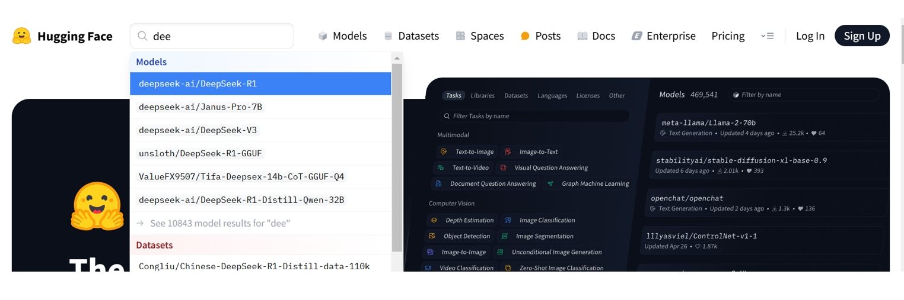Click the Image-to-Image task icon
Viewport: 904px width, 300px height.
pyautogui.click(x=431, y=252)
